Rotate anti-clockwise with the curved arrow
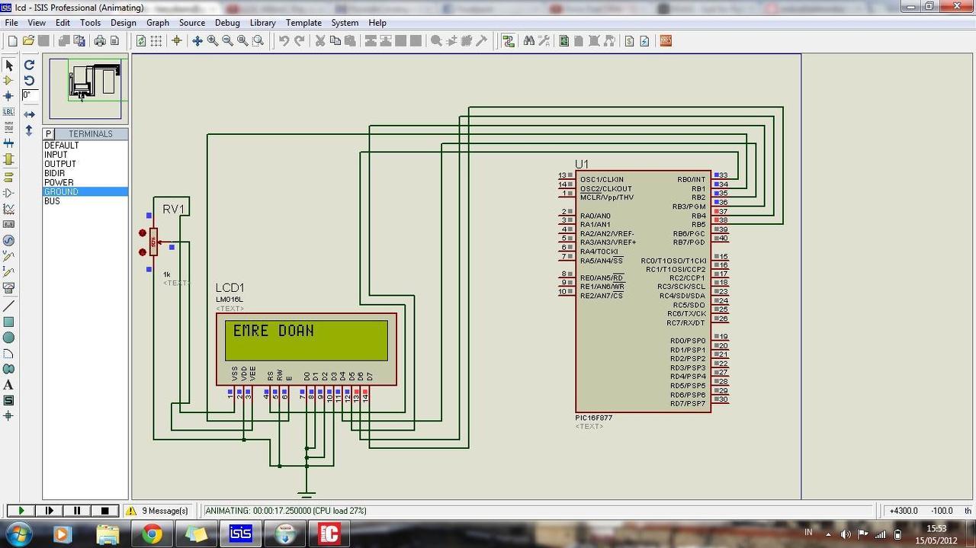 click(x=29, y=80)
